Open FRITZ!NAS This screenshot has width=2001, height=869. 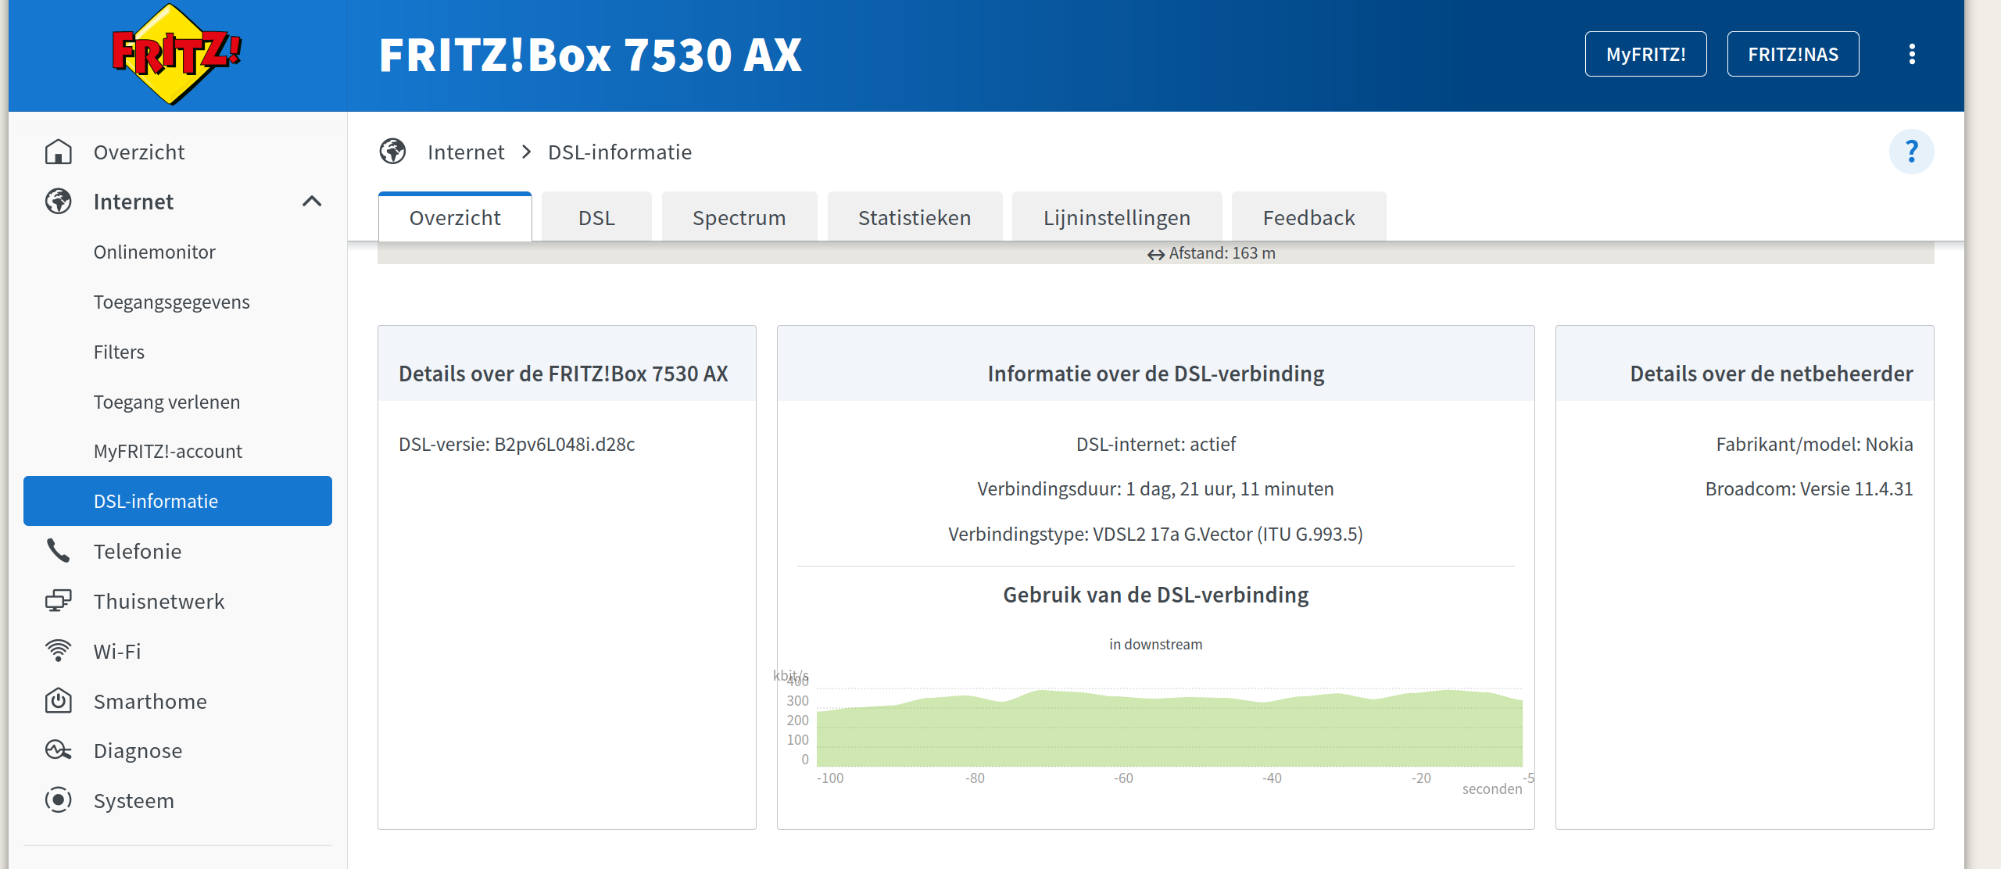click(1792, 55)
